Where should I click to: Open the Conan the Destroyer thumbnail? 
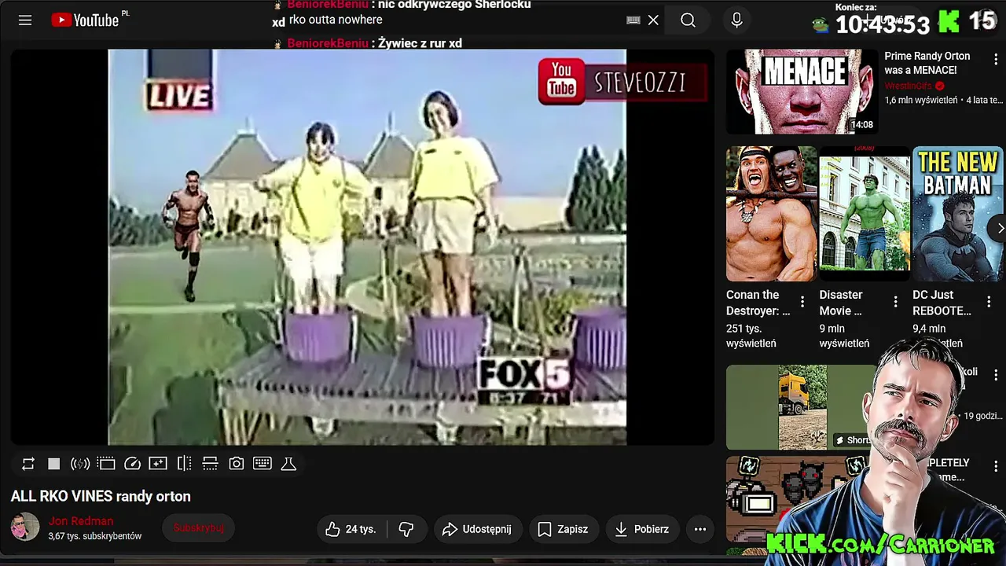[771, 214]
